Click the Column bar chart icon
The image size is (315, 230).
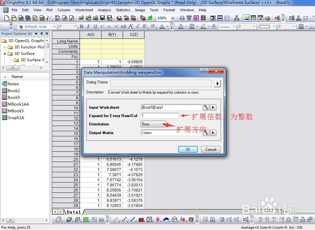coord(141,219)
